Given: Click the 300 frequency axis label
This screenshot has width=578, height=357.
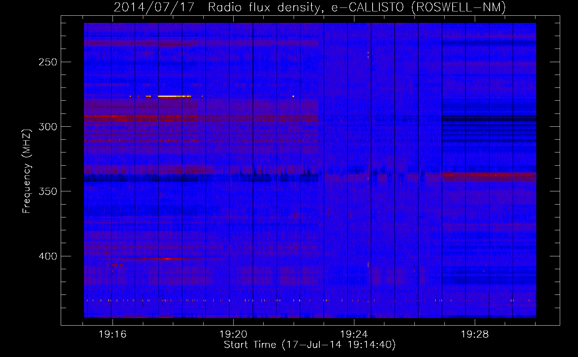Looking at the screenshot, I should 48,127.
